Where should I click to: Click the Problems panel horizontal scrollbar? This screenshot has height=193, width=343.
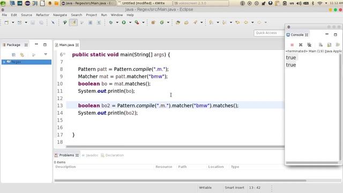[x=180, y=181]
